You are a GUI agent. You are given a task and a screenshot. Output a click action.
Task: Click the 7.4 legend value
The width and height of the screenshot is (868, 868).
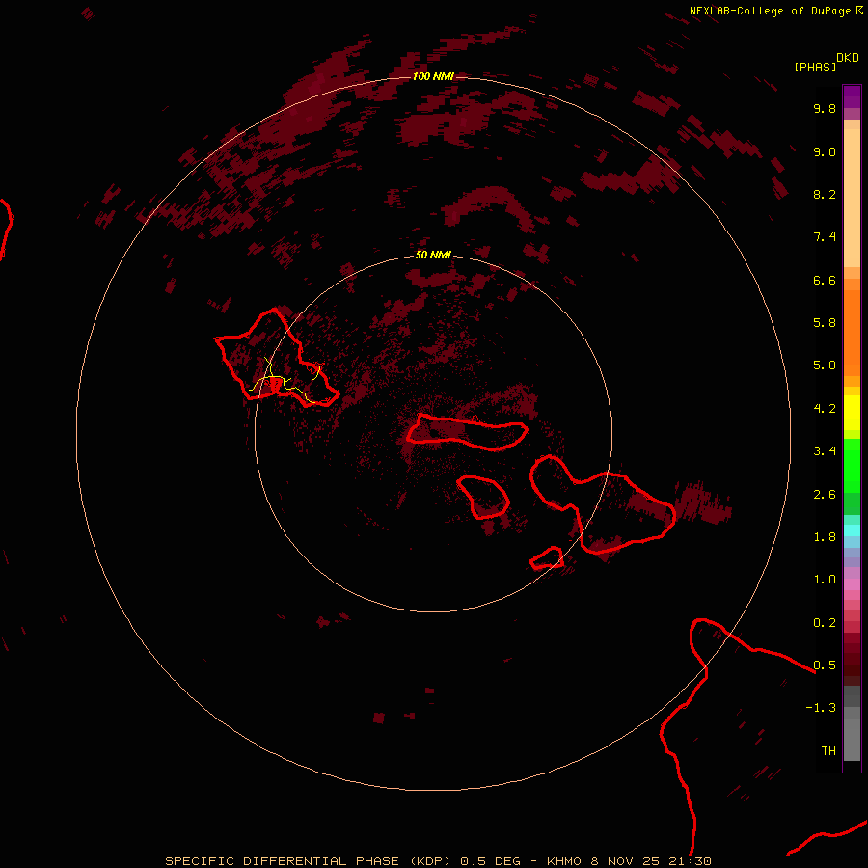tap(825, 237)
